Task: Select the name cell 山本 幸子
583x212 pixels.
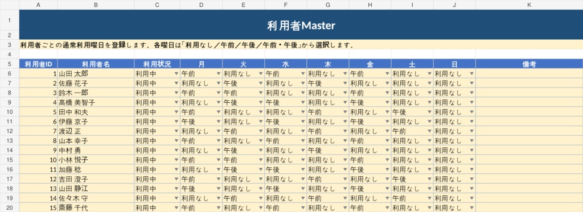Action: click(x=96, y=141)
